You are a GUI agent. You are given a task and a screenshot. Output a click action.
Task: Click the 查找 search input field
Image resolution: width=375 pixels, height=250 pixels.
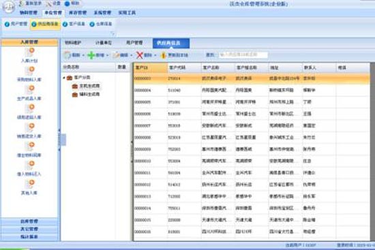pyautogui.click(x=243, y=55)
